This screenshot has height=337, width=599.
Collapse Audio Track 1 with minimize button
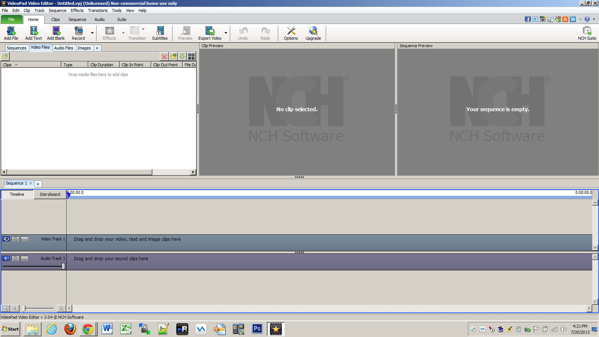24,258
